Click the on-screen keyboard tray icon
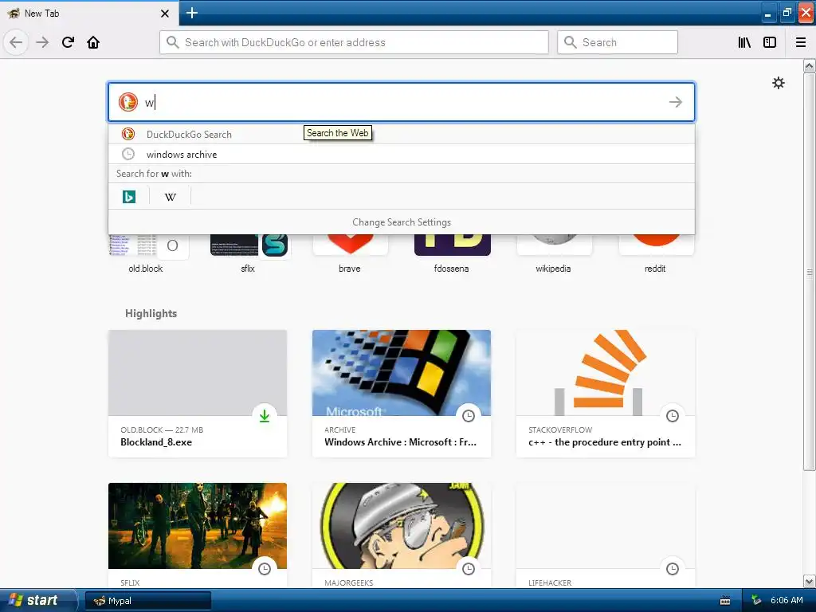The image size is (816, 612). (725, 601)
